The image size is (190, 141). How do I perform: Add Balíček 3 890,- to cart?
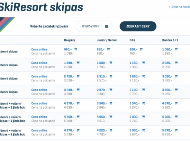pos(176,90)
